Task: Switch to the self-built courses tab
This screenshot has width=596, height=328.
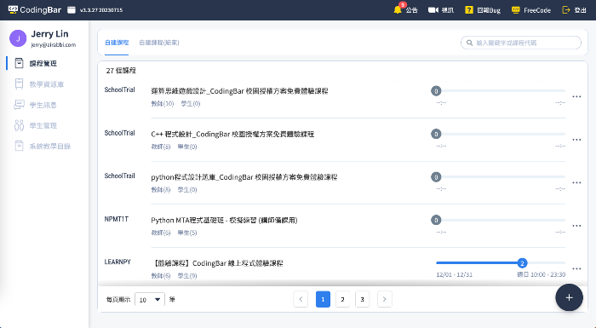Action: tap(117, 43)
